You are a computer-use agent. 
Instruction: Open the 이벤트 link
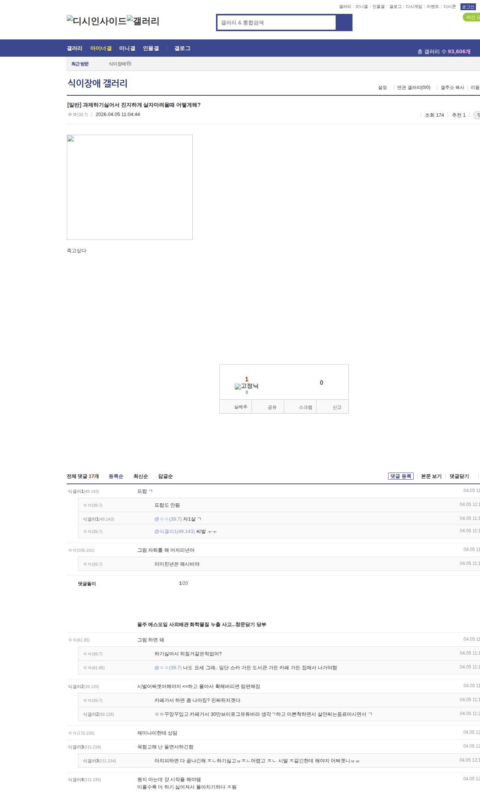[x=433, y=7]
